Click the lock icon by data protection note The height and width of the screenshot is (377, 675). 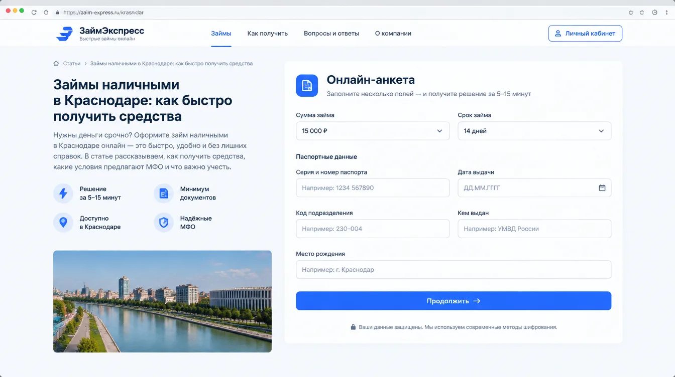(353, 327)
